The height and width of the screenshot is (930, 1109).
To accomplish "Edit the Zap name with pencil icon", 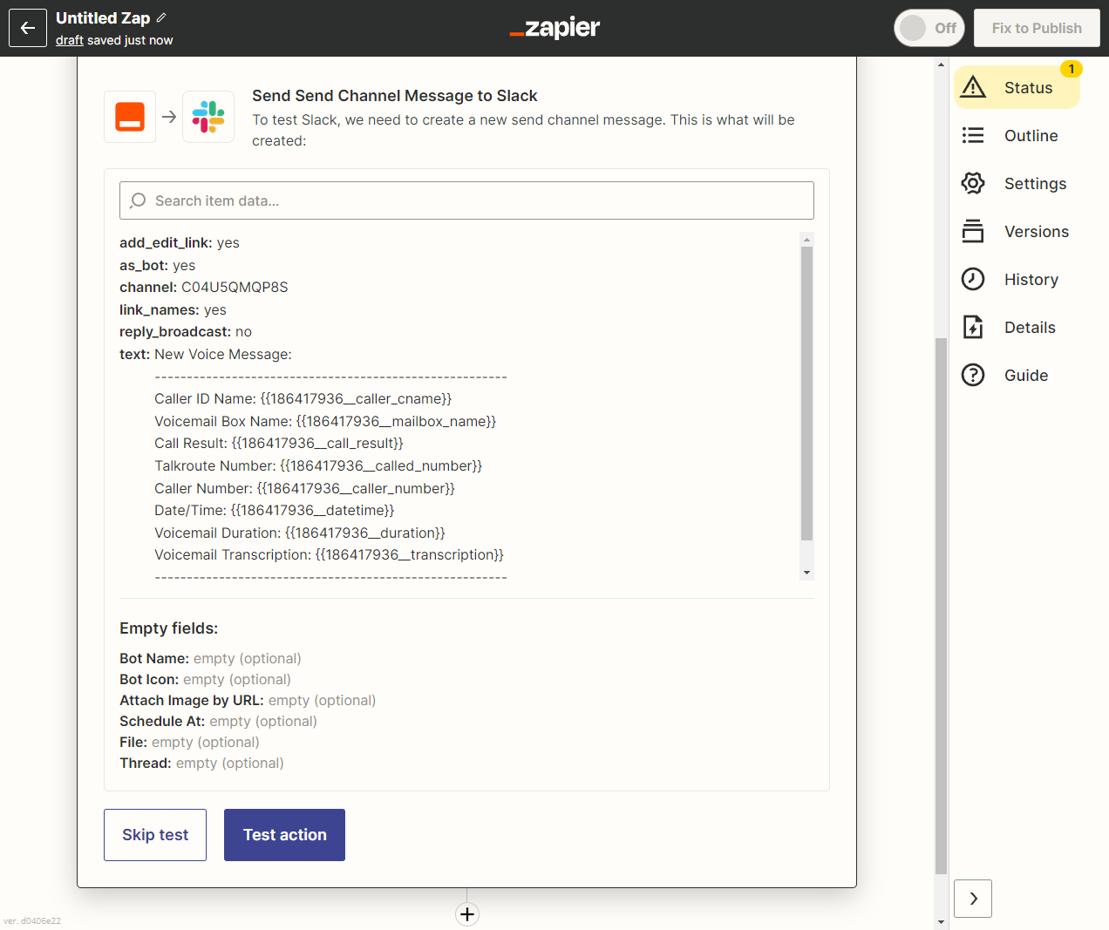I will click(162, 17).
